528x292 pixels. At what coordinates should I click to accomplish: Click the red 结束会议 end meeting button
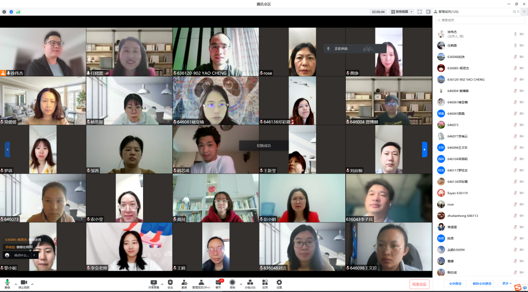[419, 284]
